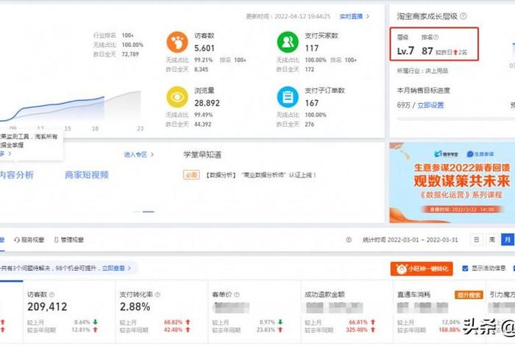This screenshot has height=346, width=515.
Task: Click the 学堂早知道 heading
Action: click(x=202, y=155)
